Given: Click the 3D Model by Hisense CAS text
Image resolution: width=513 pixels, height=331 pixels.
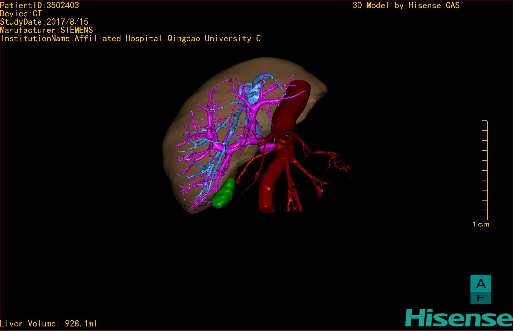Looking at the screenshot, I should [406, 5].
